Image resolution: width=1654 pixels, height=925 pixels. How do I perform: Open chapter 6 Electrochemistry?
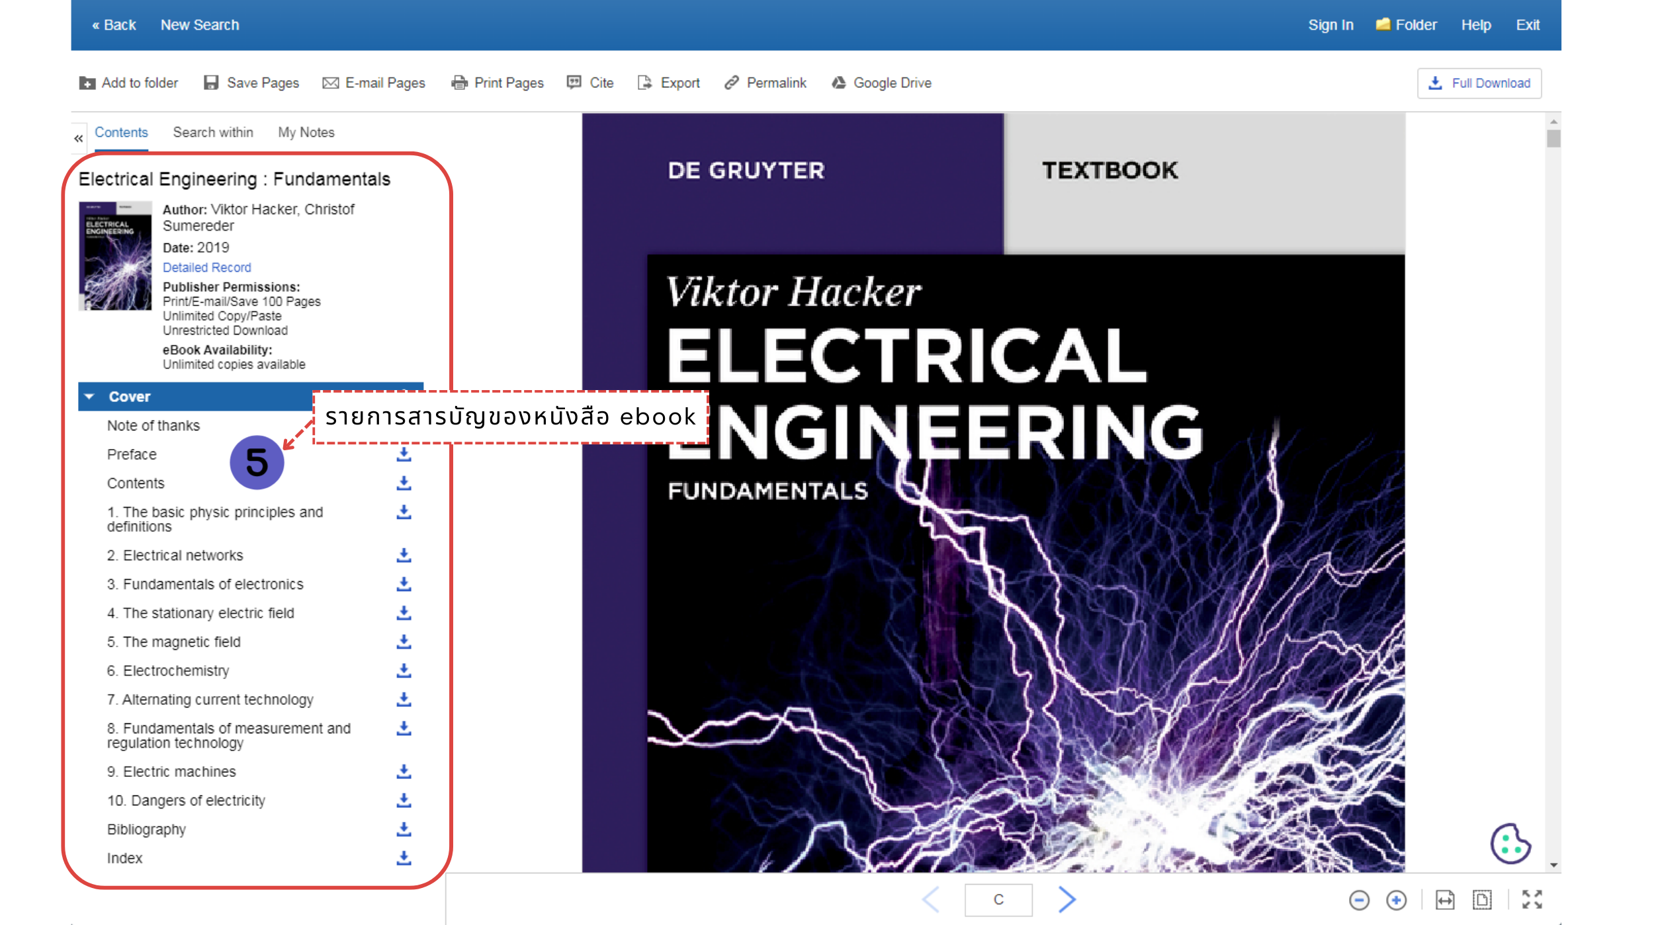pyautogui.click(x=168, y=670)
